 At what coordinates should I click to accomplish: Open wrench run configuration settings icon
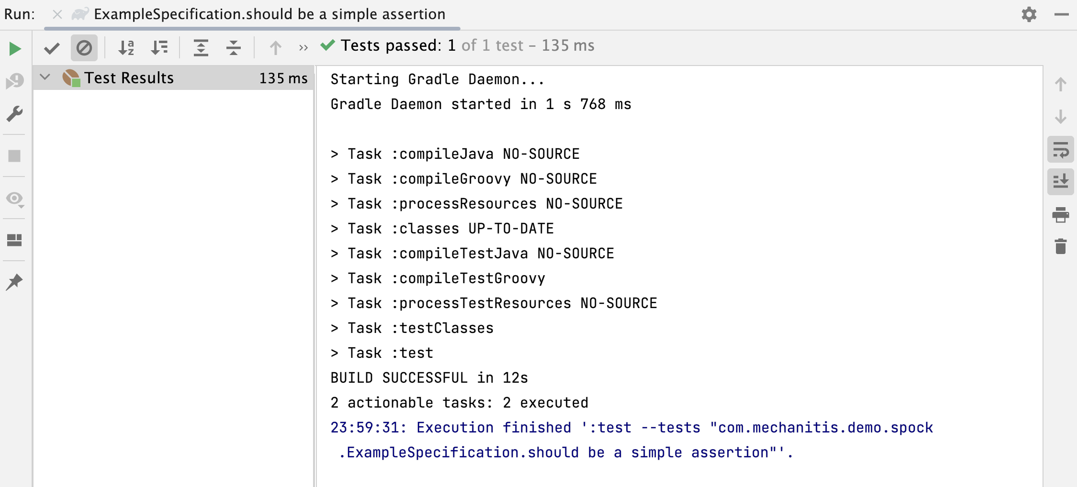click(15, 114)
